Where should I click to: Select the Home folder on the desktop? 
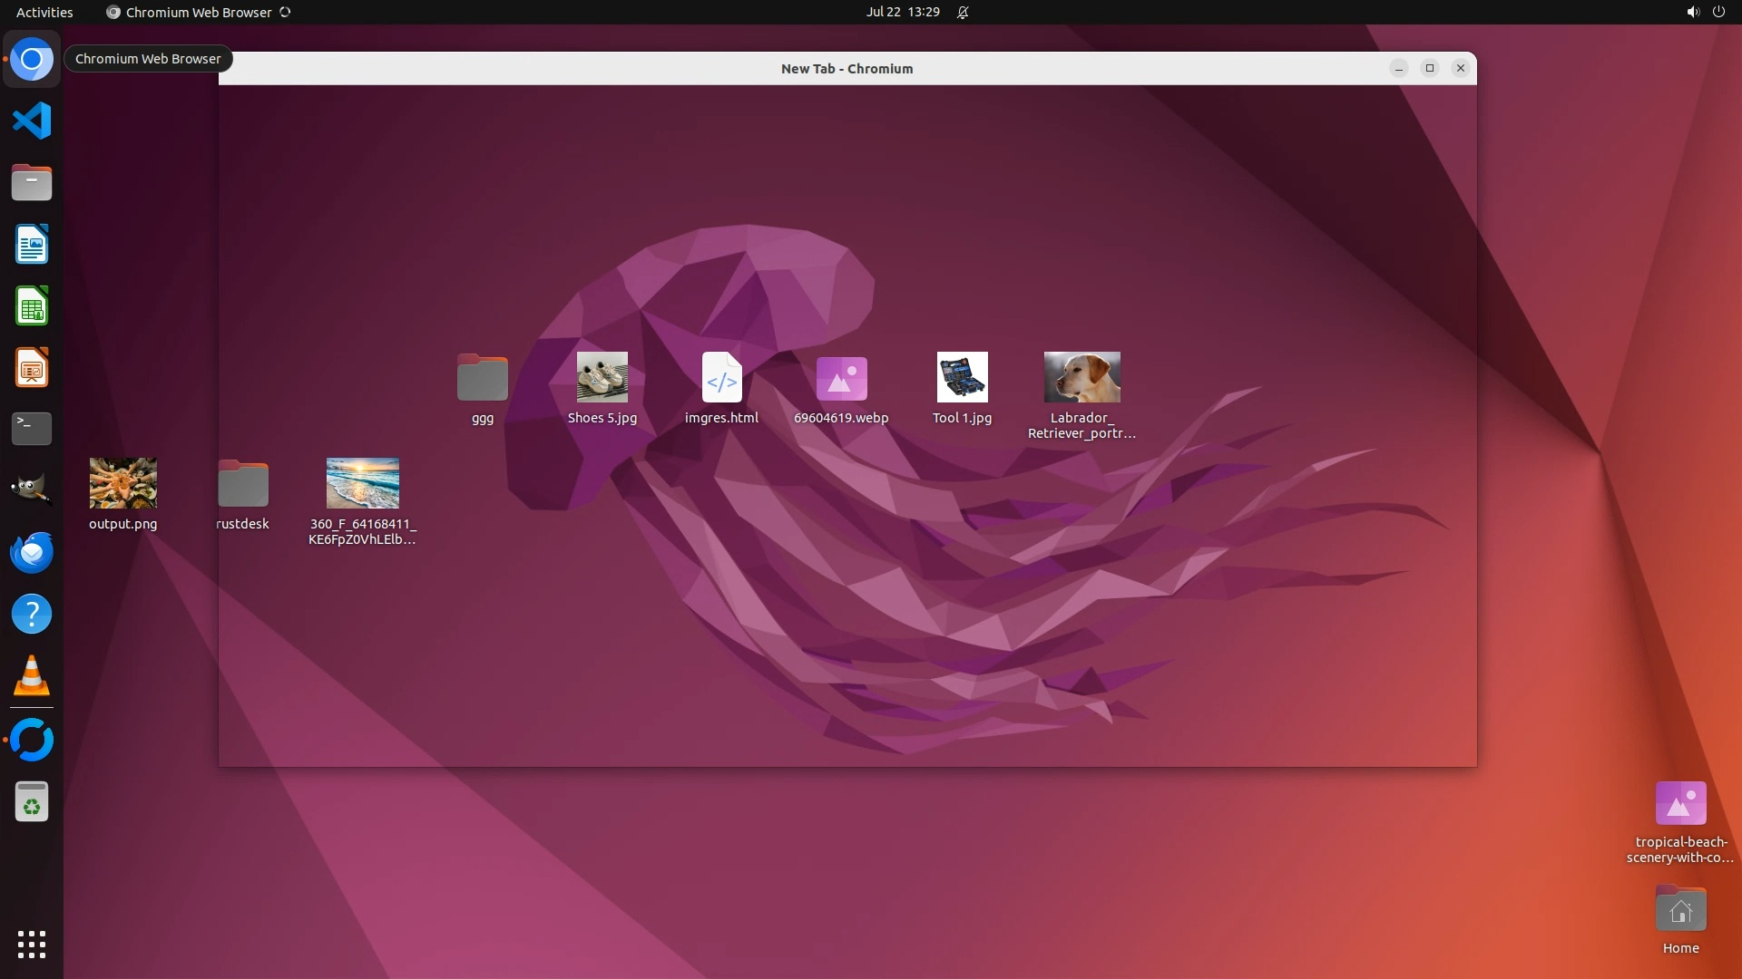pos(1680,910)
